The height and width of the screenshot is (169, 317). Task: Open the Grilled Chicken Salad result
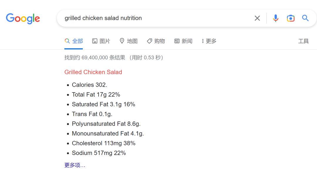coord(93,72)
